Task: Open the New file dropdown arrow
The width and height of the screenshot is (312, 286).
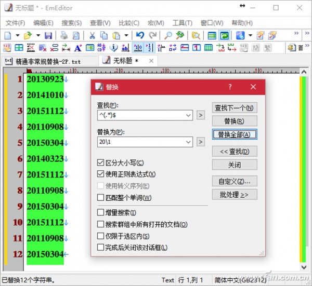Action: [18, 35]
